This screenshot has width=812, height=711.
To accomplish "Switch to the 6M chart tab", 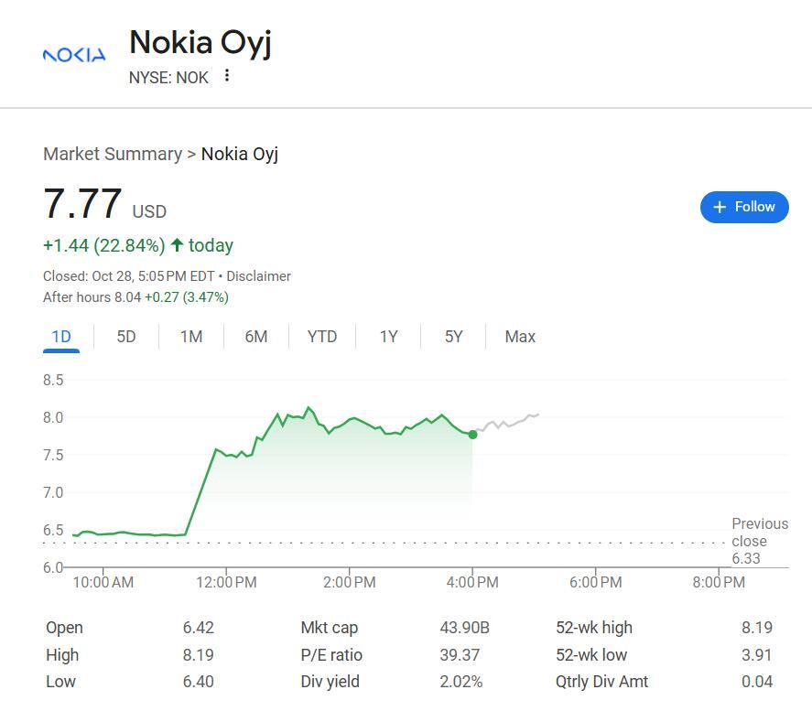I will pos(256,337).
